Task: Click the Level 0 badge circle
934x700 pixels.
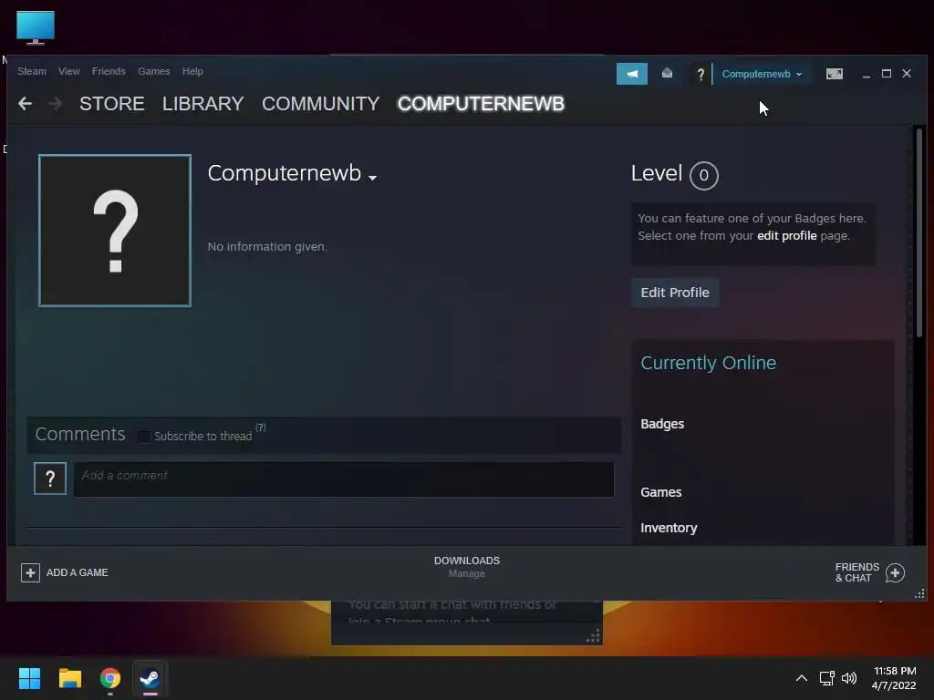Action: coord(703,176)
